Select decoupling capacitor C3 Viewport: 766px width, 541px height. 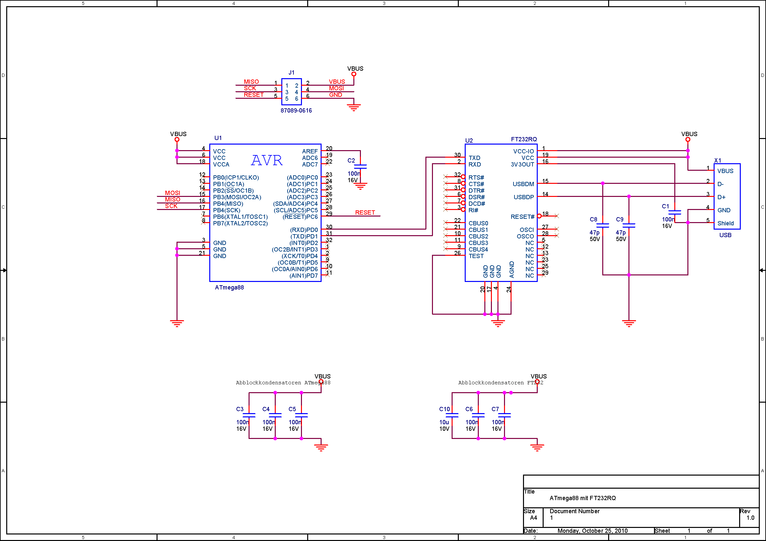pos(249,415)
